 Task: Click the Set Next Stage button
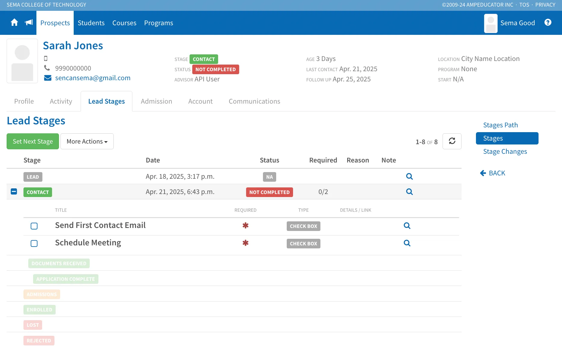click(x=33, y=141)
